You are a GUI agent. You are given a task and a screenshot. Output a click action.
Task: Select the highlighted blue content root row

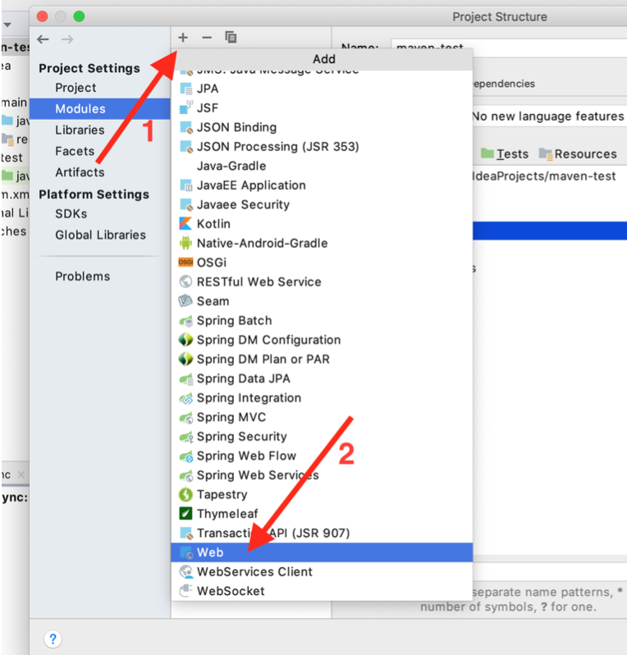click(x=550, y=231)
